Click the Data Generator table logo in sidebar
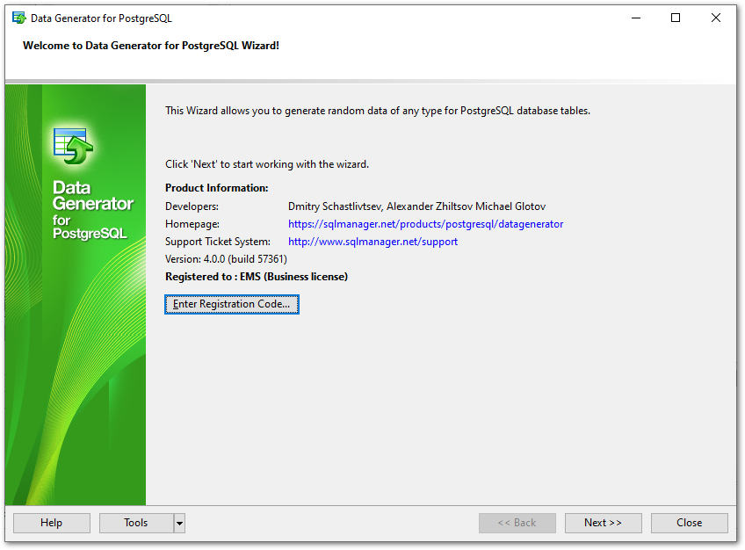Screen dimensions: 745x550 [73, 146]
